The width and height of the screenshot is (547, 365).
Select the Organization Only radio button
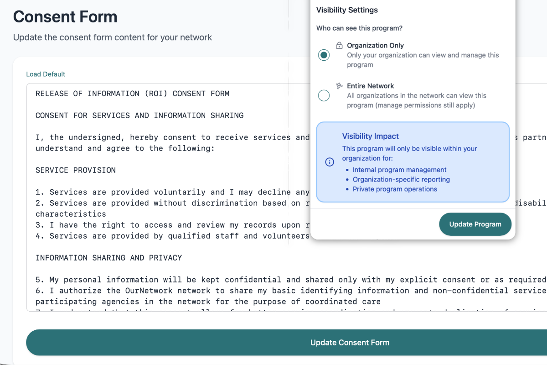324,55
